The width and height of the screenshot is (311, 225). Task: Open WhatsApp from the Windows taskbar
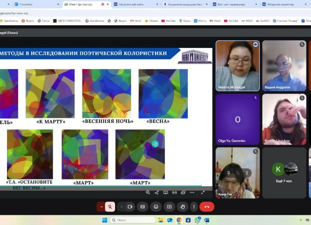click(x=197, y=220)
